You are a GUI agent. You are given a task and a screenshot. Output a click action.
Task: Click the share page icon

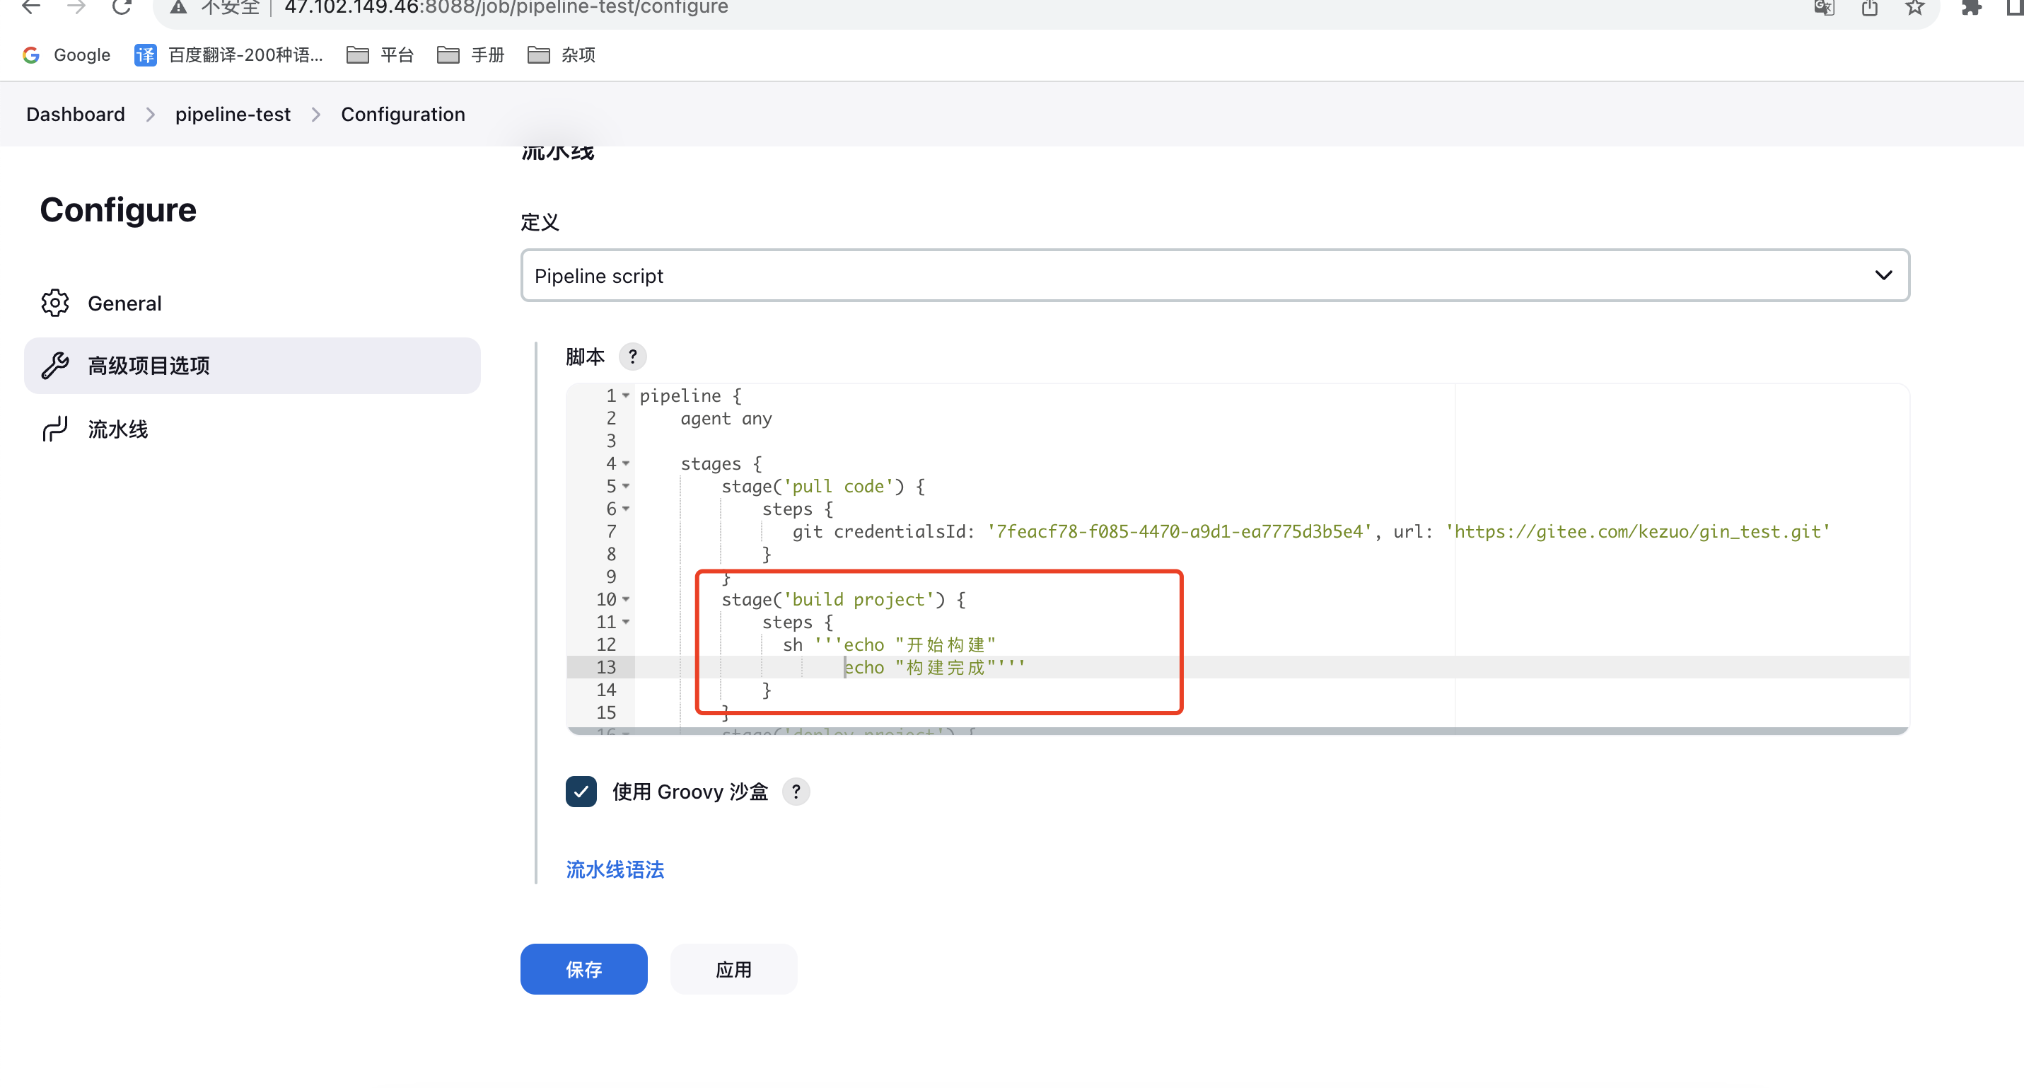point(1869,8)
